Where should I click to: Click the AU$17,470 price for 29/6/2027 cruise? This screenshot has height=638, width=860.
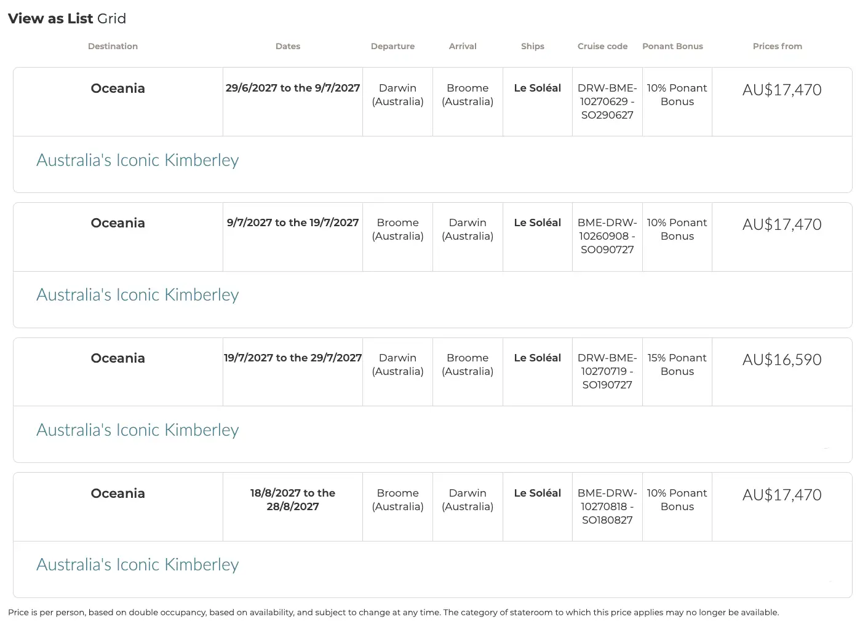[x=782, y=90]
